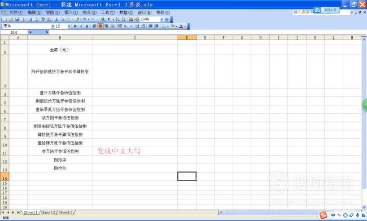Image resolution: width=367 pixels, height=221 pixels.
Task: Click Merge and Center icon
Action: pos(112,26)
